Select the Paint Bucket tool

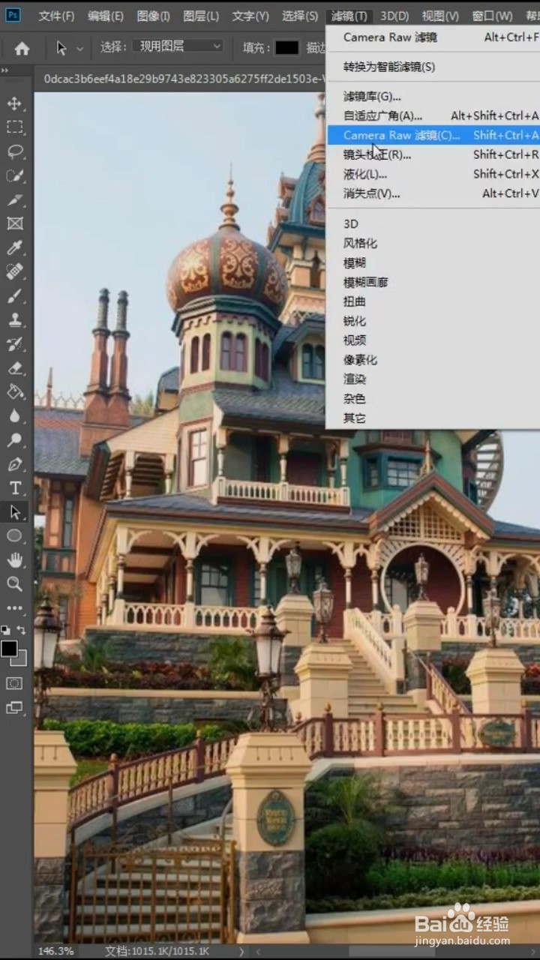point(15,391)
